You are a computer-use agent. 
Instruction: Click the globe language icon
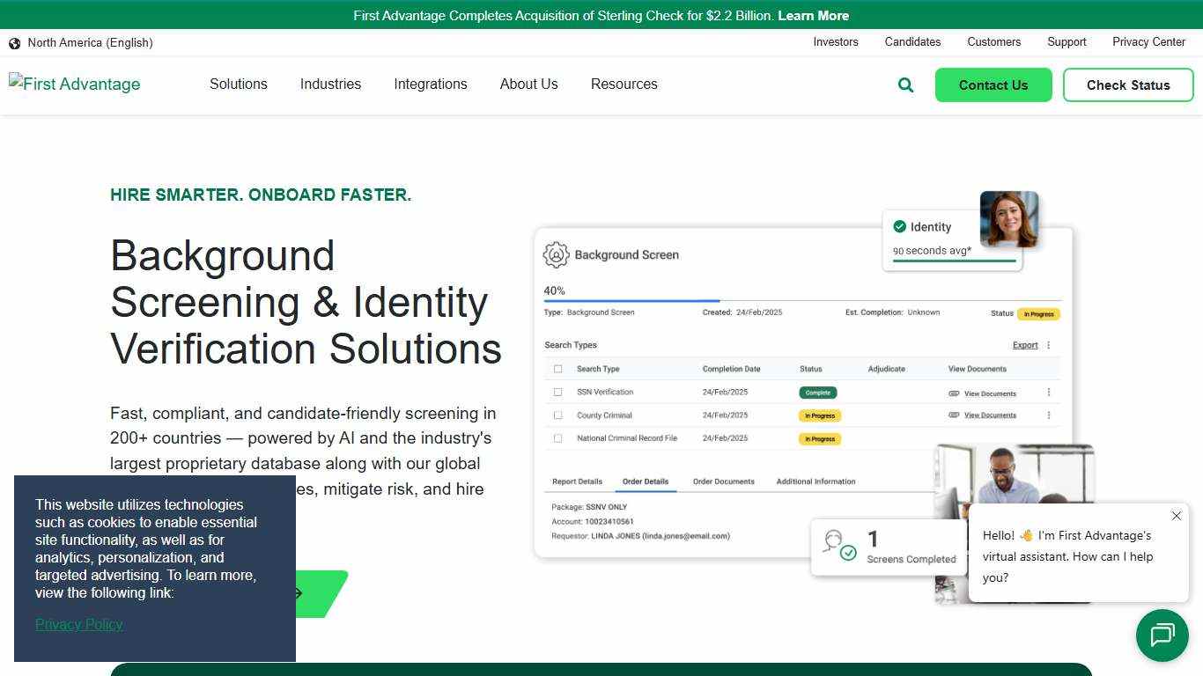(14, 42)
